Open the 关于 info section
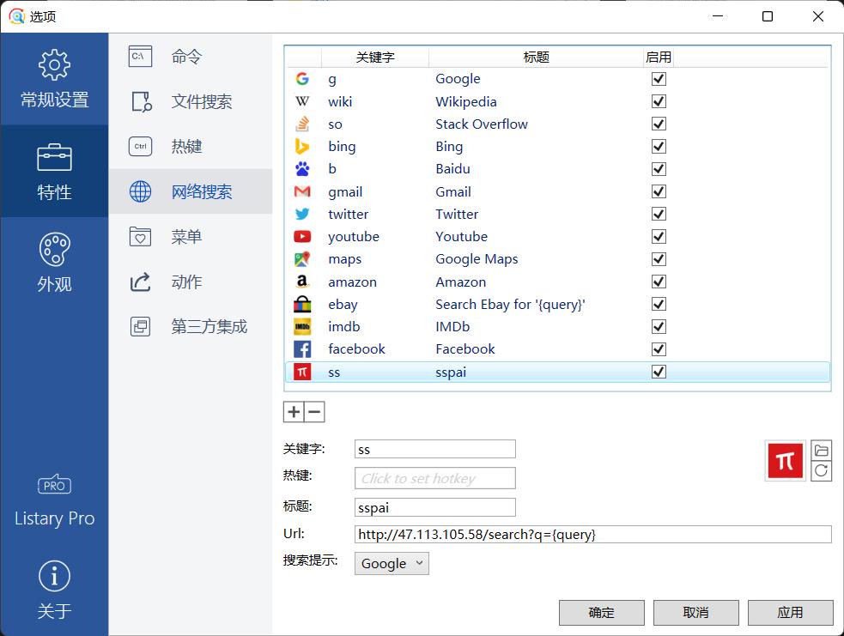 [54, 591]
